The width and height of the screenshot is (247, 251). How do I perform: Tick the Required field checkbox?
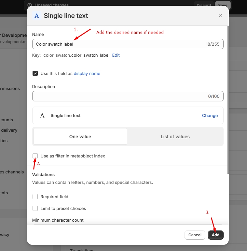pyautogui.click(x=35, y=197)
